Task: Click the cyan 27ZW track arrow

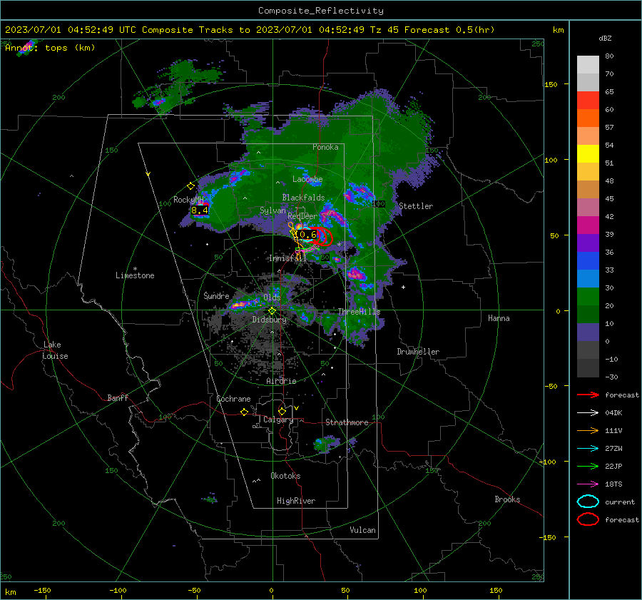Action: pos(588,449)
